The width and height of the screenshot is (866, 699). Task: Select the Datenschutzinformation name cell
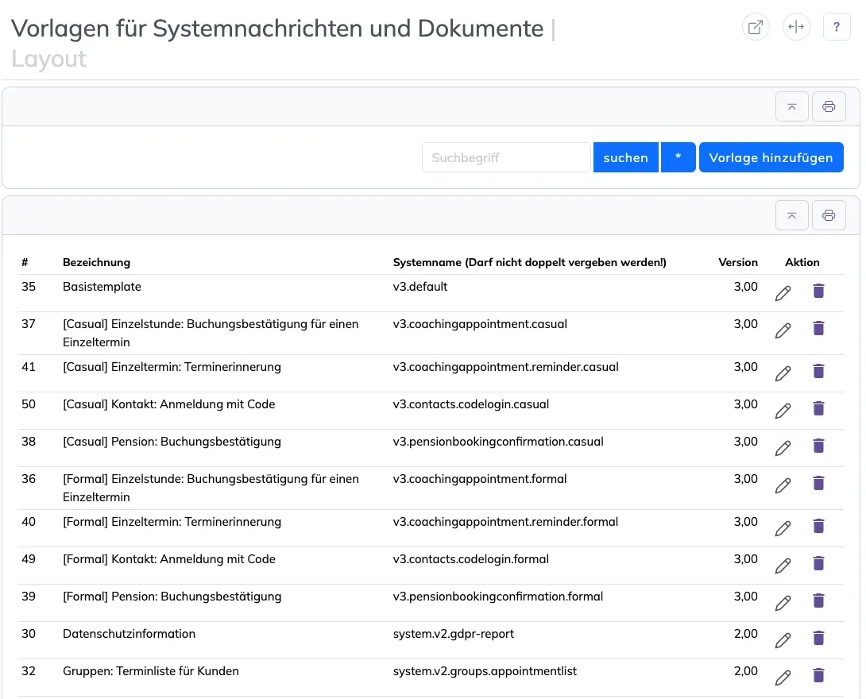coord(130,634)
